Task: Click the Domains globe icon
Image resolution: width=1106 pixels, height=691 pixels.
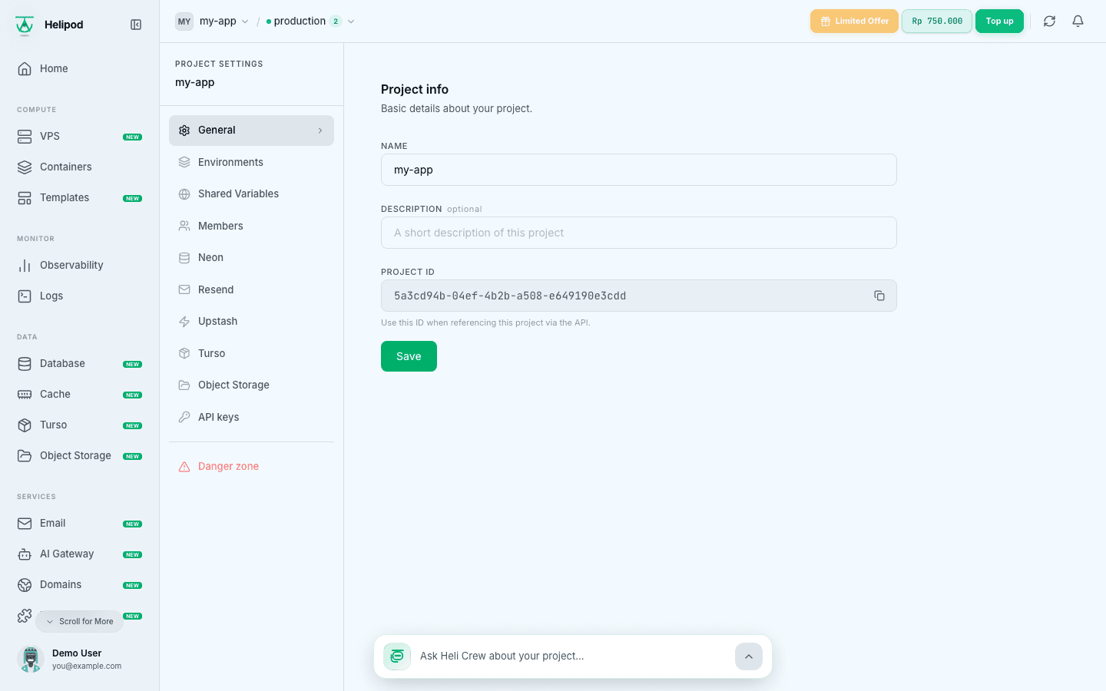Action: 25,584
